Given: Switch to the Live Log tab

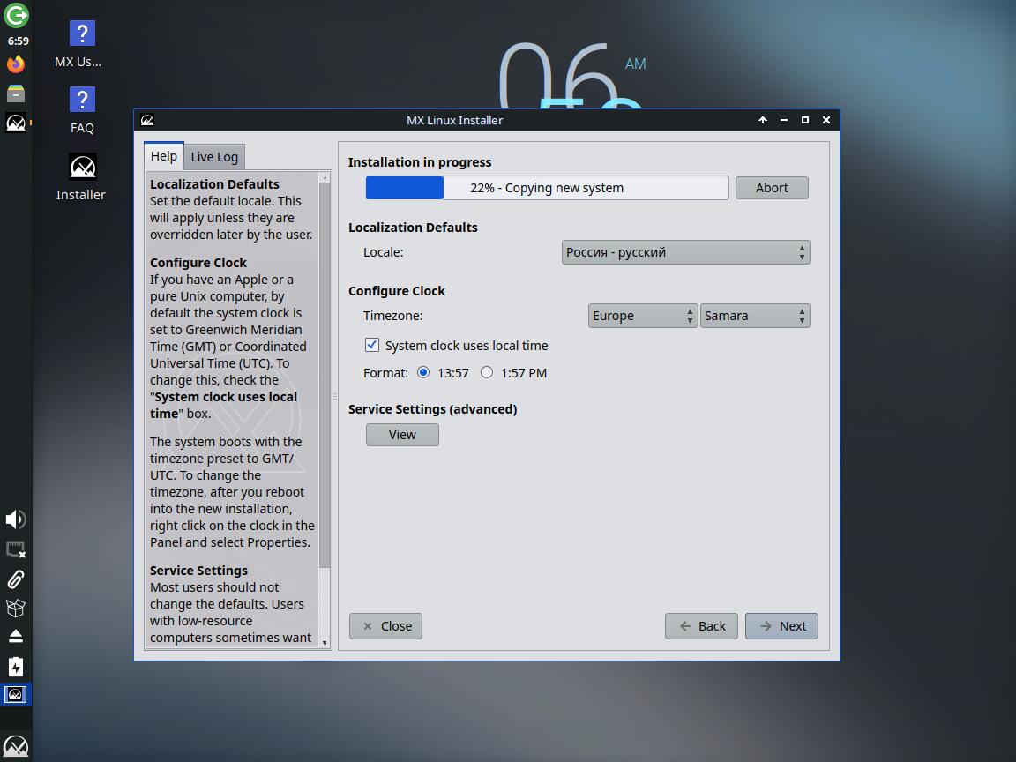Looking at the screenshot, I should pyautogui.click(x=214, y=157).
